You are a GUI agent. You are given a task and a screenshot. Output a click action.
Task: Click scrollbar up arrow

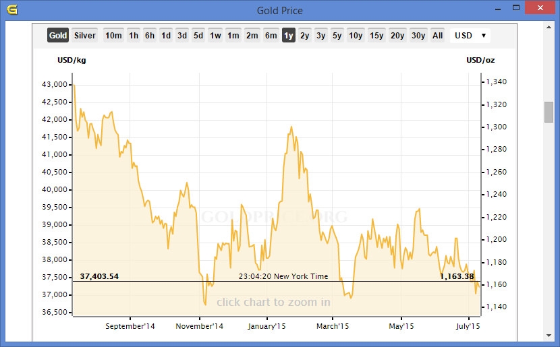tap(549, 27)
